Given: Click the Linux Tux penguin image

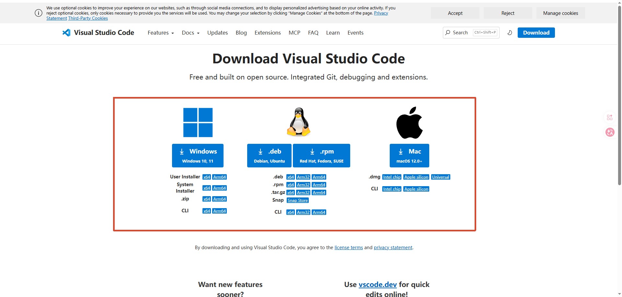Looking at the screenshot, I should [x=298, y=122].
